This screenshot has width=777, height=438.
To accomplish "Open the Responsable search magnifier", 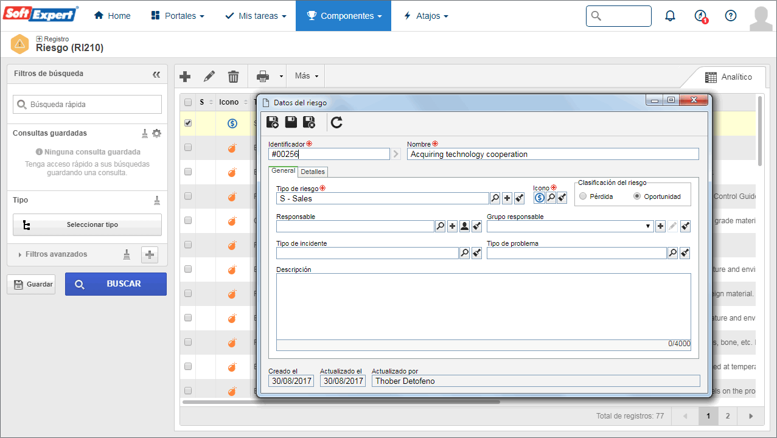I will tap(441, 226).
